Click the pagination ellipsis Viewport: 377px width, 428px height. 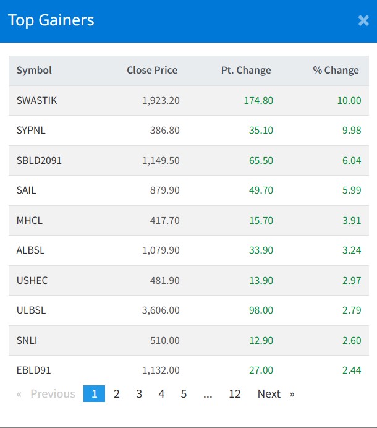208,394
